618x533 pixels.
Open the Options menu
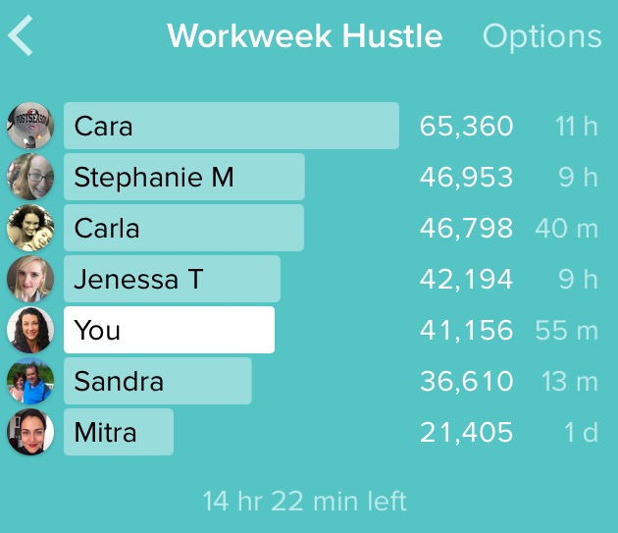point(541,37)
